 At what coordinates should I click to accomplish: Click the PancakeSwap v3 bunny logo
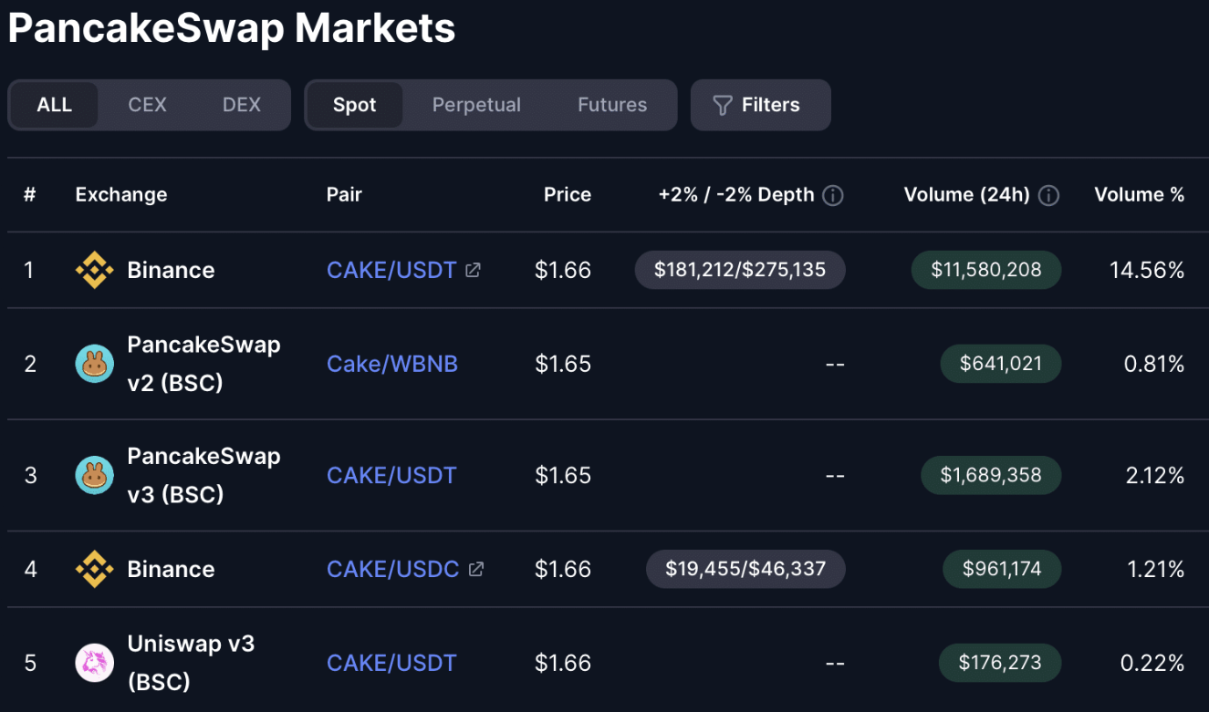tap(94, 475)
